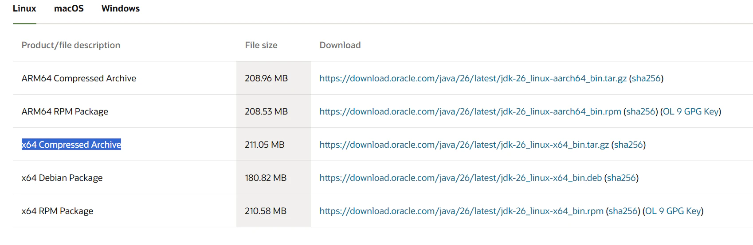The width and height of the screenshot is (753, 245).
Task: Select the highlighted x64 Compressed Archive text
Action: (71, 145)
